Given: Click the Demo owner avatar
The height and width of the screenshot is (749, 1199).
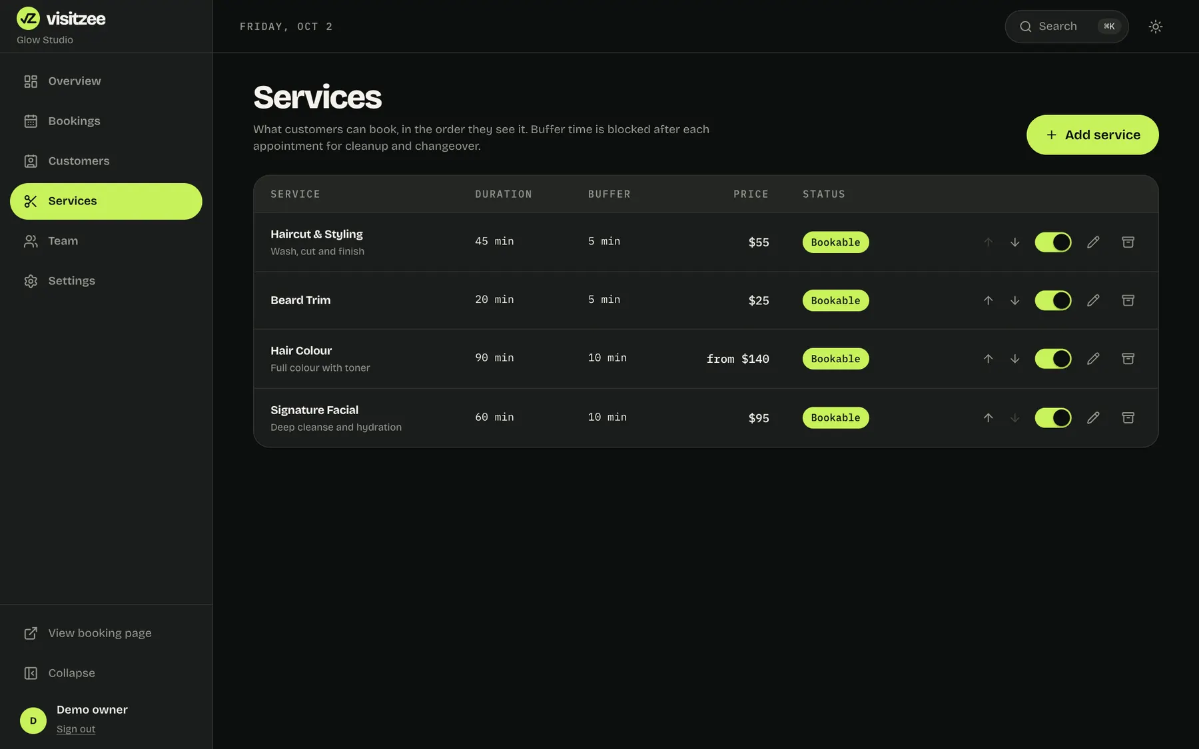Looking at the screenshot, I should pos(33,721).
